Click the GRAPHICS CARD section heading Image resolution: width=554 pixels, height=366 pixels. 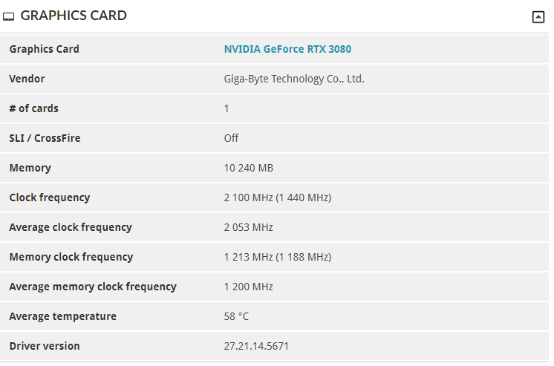pos(74,16)
